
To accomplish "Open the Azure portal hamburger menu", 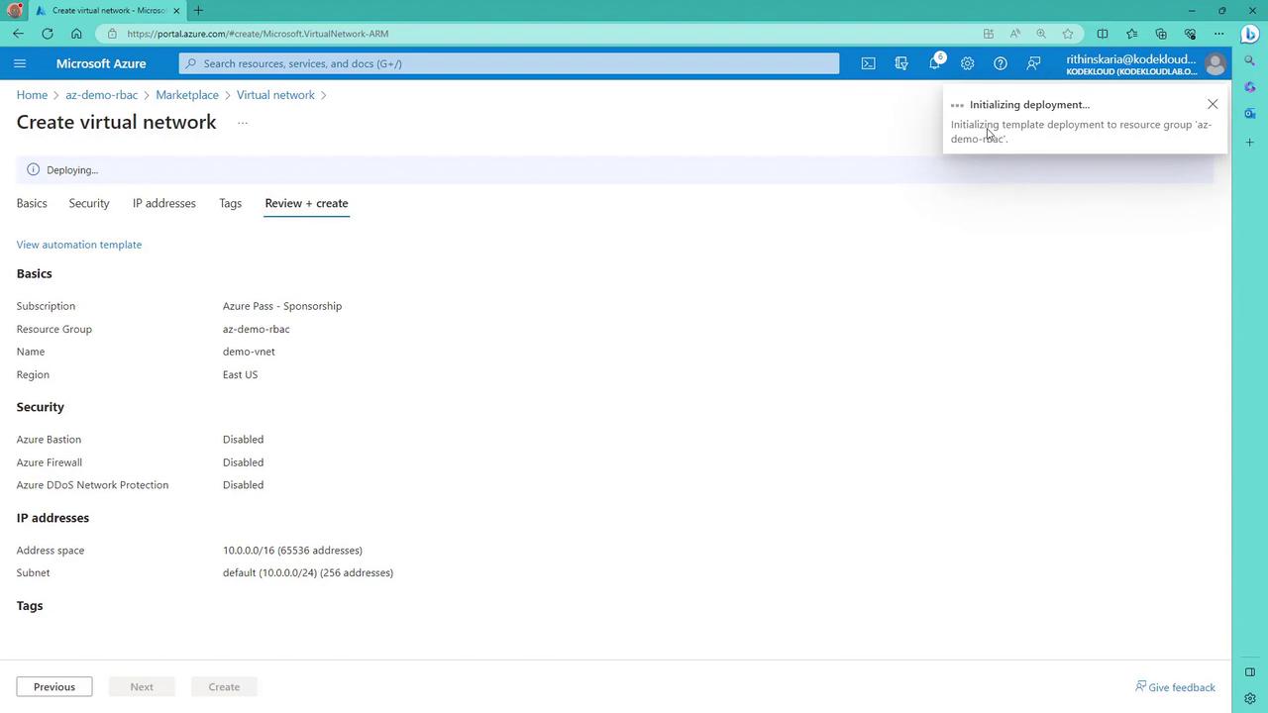I will [x=20, y=63].
